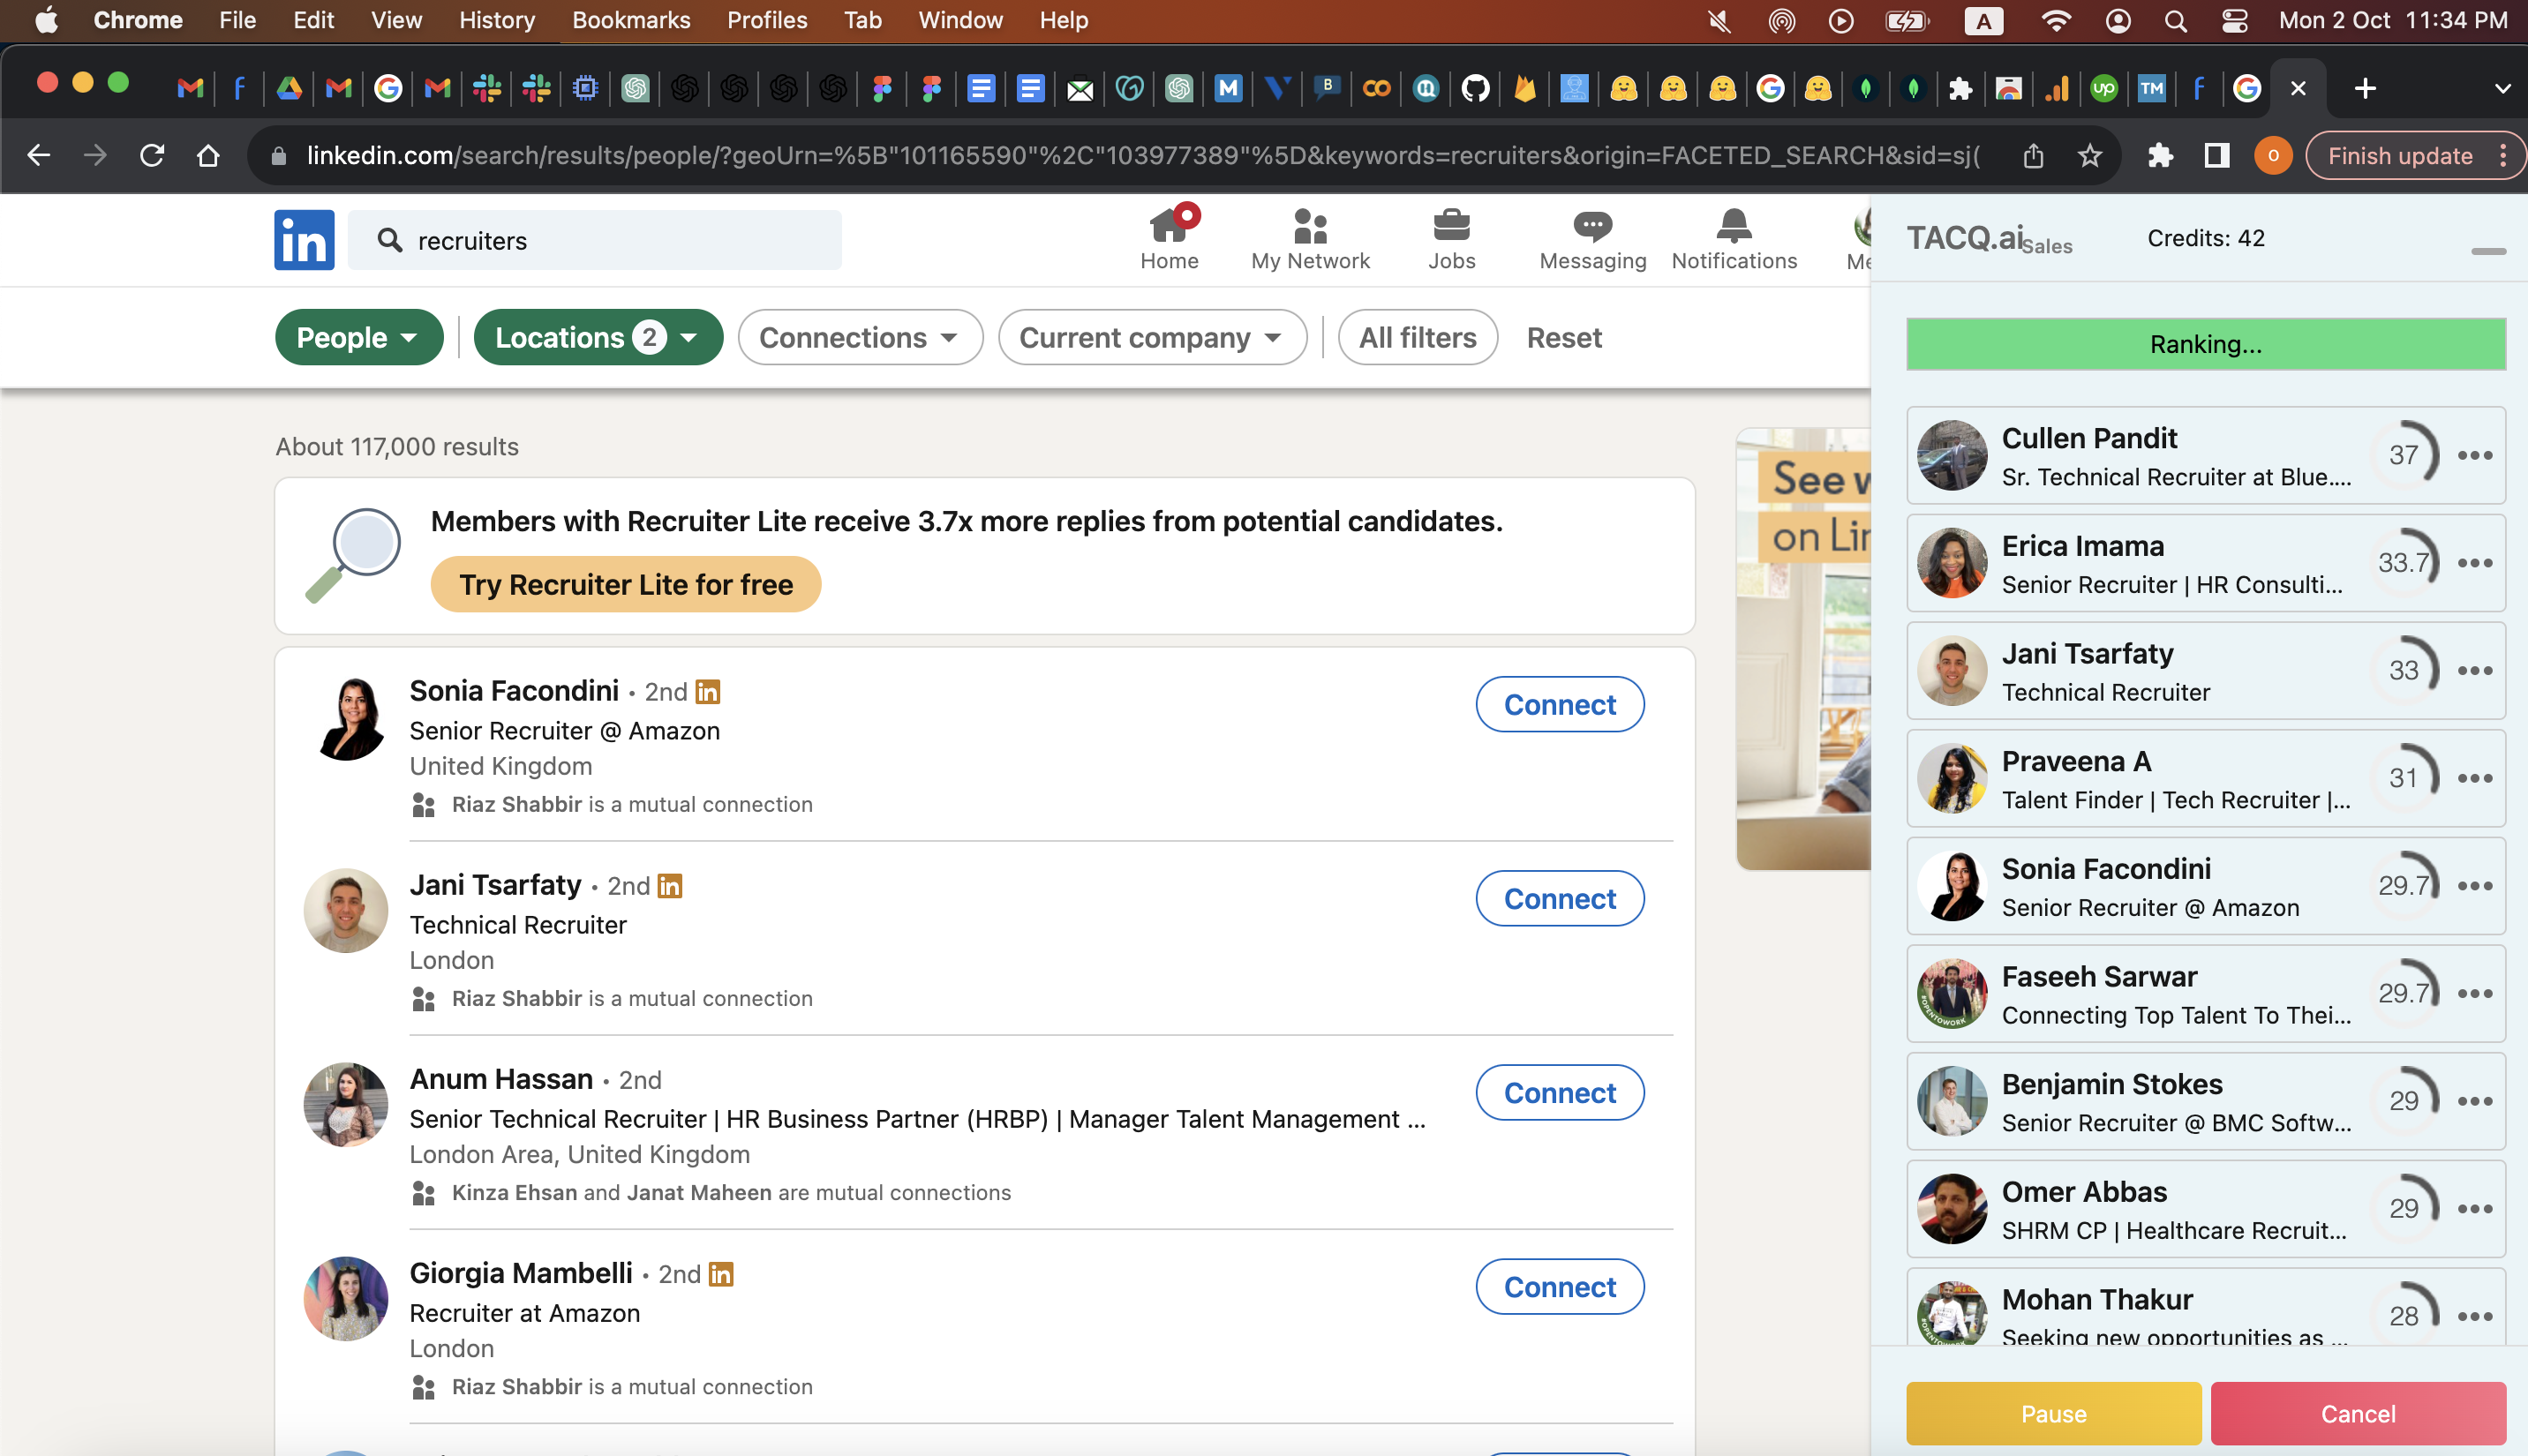Open the Apple menu
This screenshot has width=2528, height=1456.
click(46, 21)
